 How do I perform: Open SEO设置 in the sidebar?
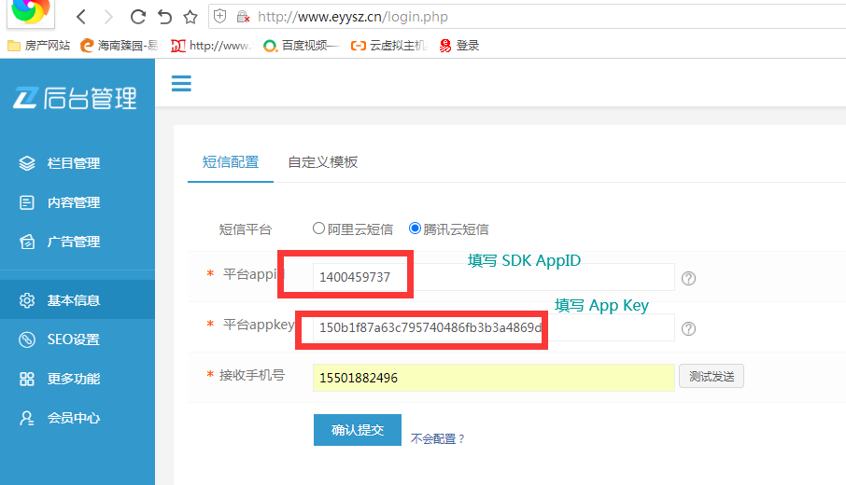click(78, 339)
